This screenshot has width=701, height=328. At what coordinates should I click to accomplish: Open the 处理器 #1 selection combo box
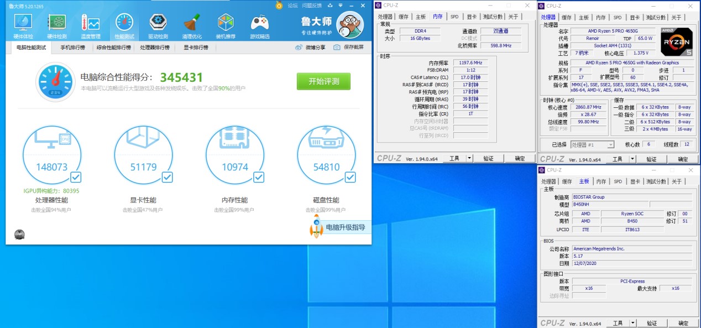[592, 144]
